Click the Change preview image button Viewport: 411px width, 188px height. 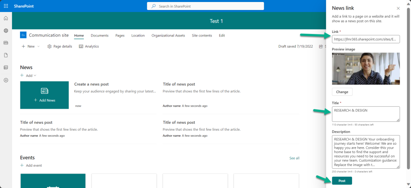[342, 92]
